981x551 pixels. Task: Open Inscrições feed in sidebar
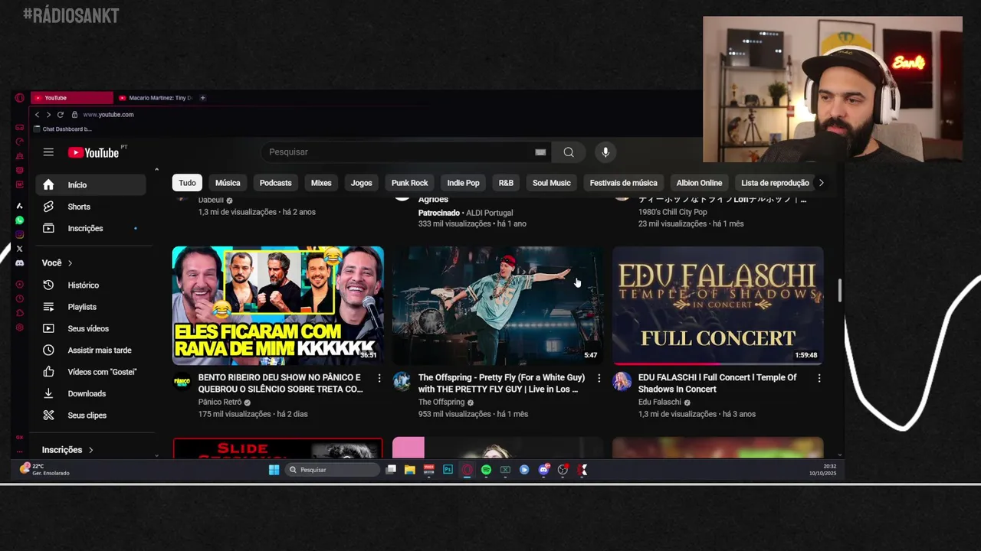[x=90, y=228]
